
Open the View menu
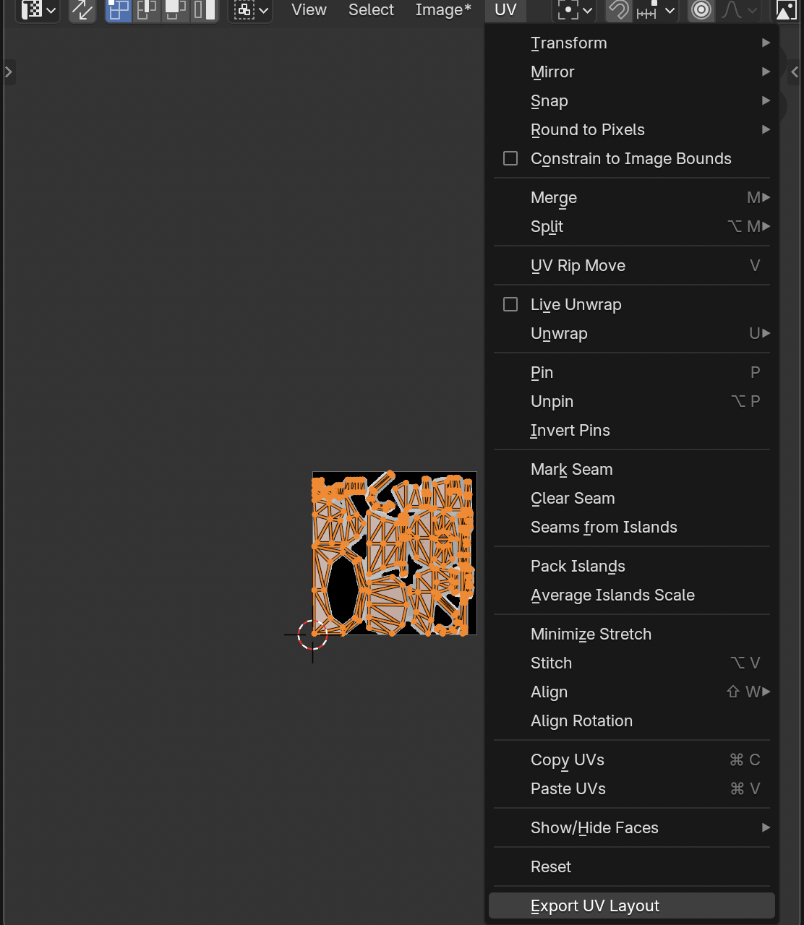pos(309,10)
